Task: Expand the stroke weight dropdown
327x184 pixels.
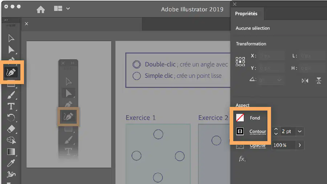Action: coord(300,131)
